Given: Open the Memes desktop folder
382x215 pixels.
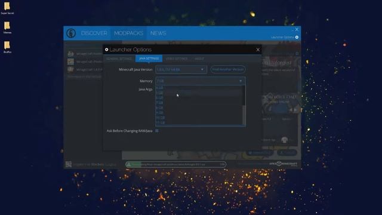Looking at the screenshot, I should tap(7, 27).
